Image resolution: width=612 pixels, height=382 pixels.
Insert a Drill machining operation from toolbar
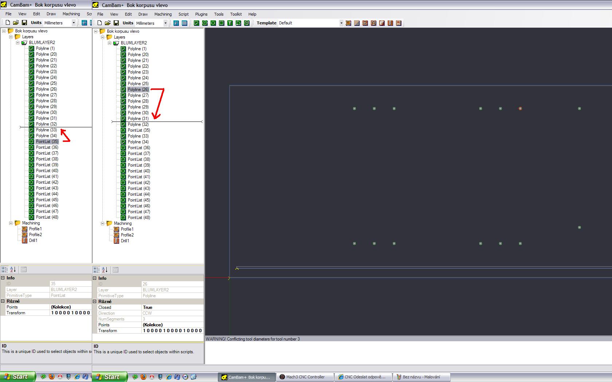click(391, 23)
